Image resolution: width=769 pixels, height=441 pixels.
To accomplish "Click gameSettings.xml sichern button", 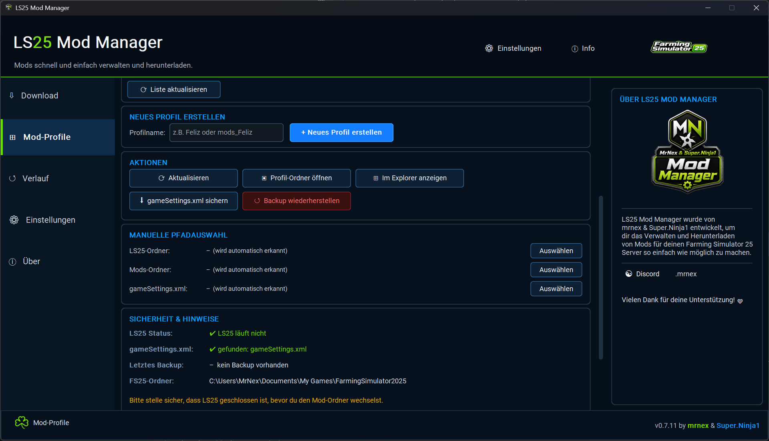I will pyautogui.click(x=183, y=201).
